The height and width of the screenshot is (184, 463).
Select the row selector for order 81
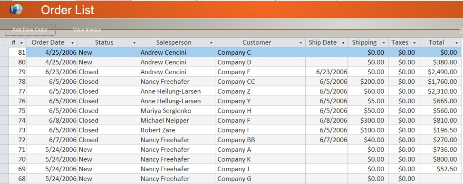coord(4,52)
